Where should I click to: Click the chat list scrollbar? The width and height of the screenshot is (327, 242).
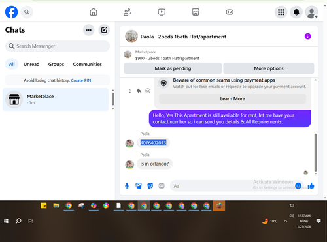pyautogui.click(x=113, y=98)
